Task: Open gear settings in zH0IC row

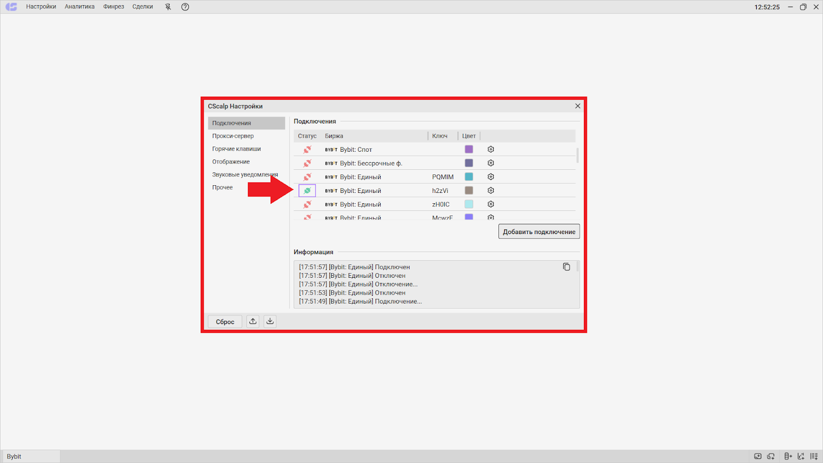Action: pos(491,204)
